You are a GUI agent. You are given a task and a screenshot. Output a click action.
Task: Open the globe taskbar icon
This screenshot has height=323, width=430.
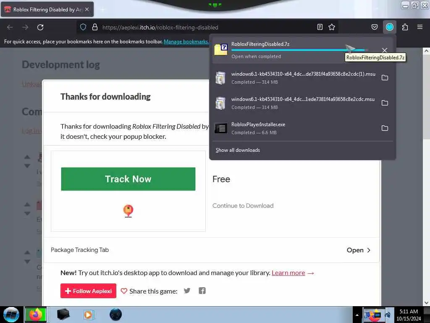115,315
